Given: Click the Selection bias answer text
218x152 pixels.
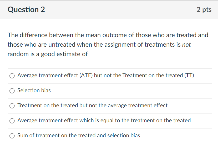Looking at the screenshot, I should [34, 90].
